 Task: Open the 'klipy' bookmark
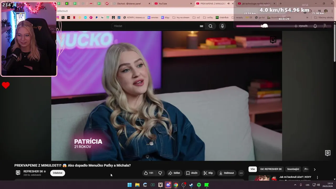coord(165,18)
